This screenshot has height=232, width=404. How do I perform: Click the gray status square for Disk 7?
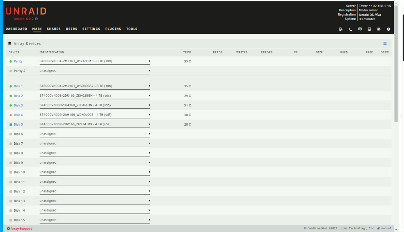pyautogui.click(x=11, y=143)
